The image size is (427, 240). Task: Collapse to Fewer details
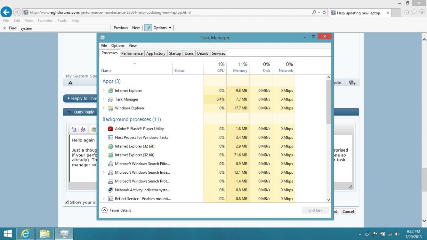coord(117,210)
